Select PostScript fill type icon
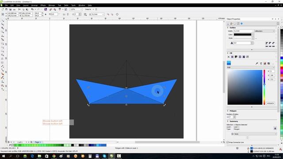 click(x=248, y=57)
